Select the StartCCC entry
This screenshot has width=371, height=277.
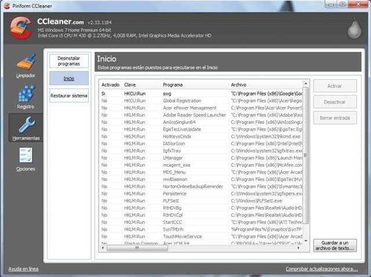click(x=201, y=222)
